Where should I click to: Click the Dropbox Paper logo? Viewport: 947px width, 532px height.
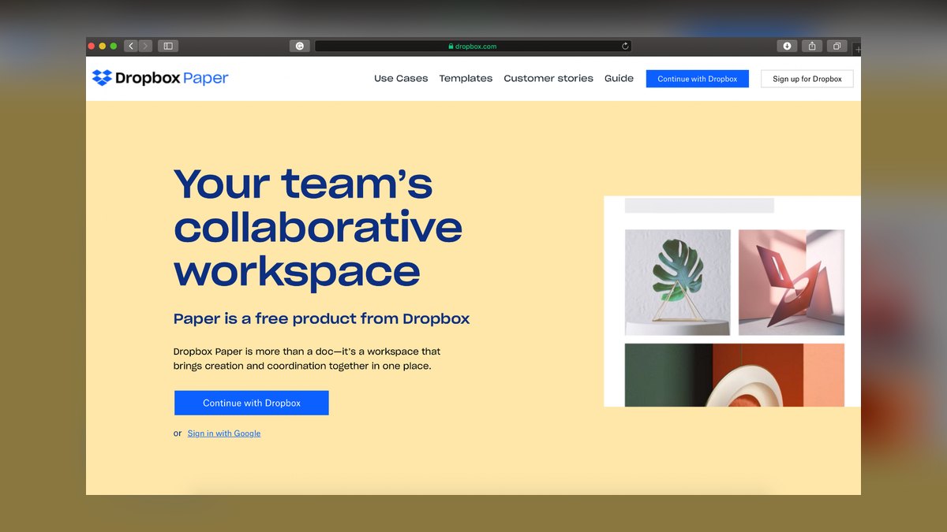[x=160, y=78]
